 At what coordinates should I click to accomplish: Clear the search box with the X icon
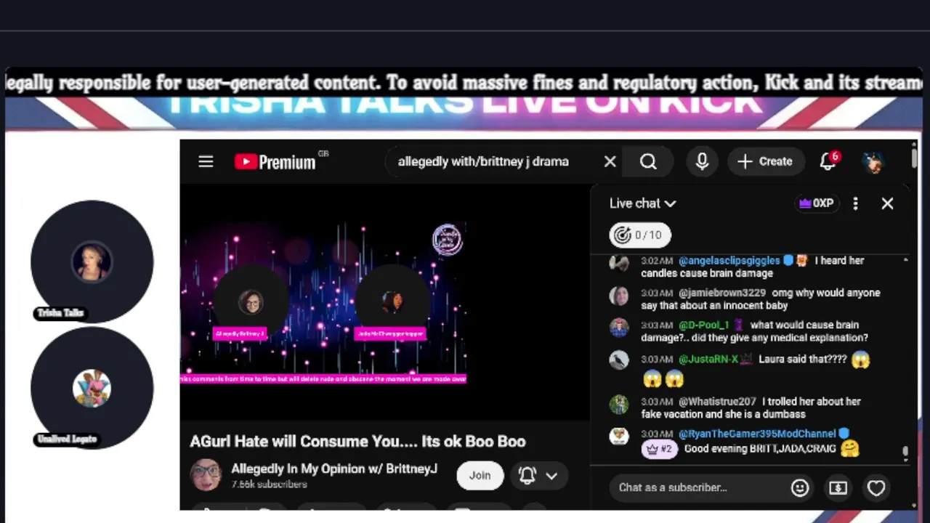610,161
